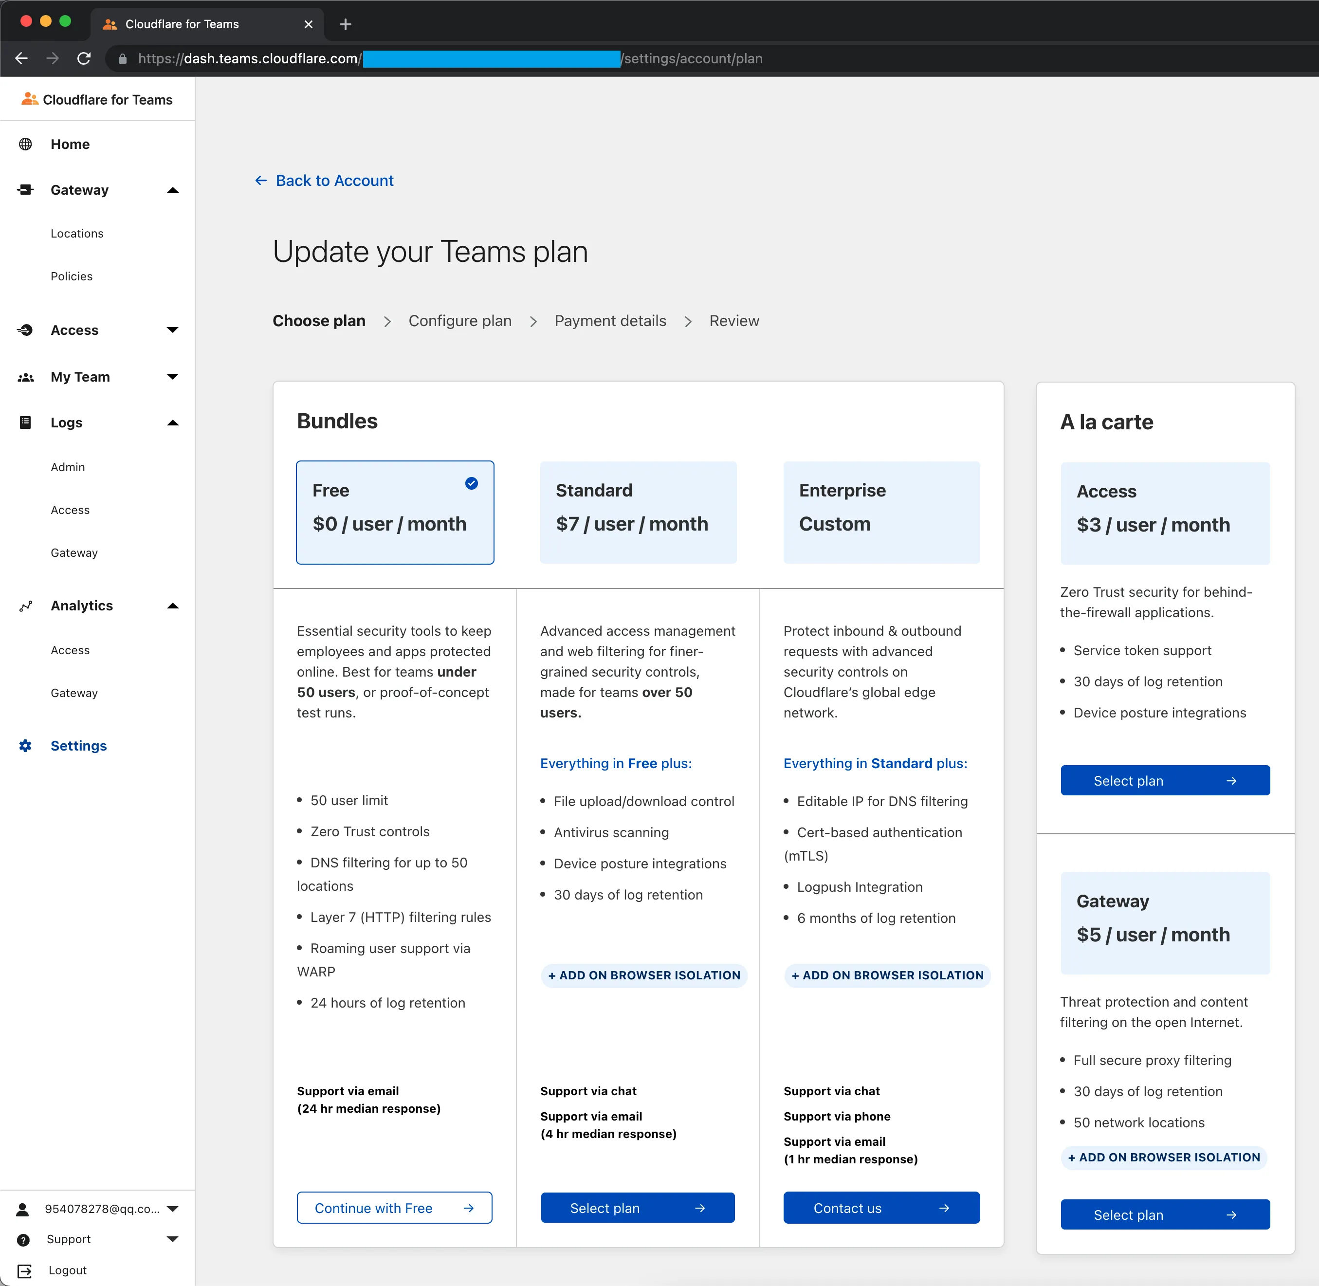Viewport: 1319px width, 1286px height.
Task: Click the Logout icon at sidebar bottom
Action: (24, 1270)
